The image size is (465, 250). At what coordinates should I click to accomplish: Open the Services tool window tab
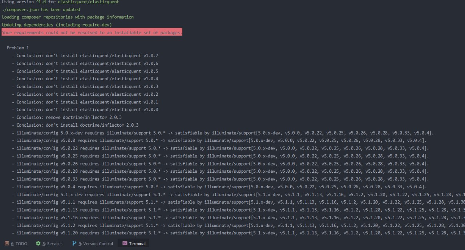click(49, 243)
